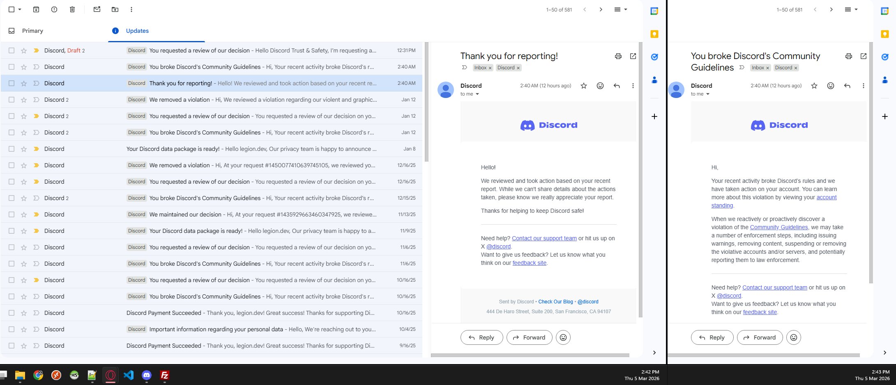Open Google Tasks in the right window's side panel
The height and width of the screenshot is (385, 896).
pyautogui.click(x=885, y=57)
